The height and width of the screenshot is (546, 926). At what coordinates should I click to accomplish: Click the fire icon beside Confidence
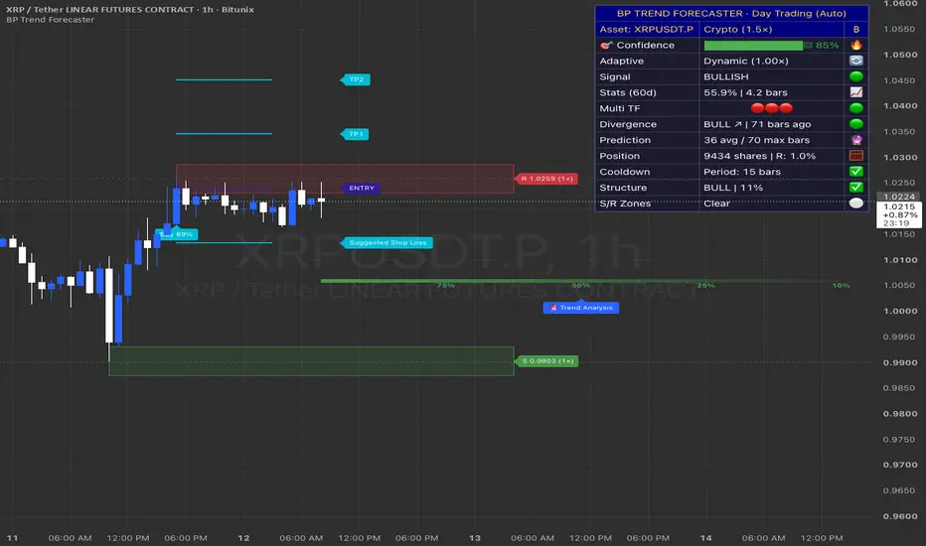[x=855, y=45]
